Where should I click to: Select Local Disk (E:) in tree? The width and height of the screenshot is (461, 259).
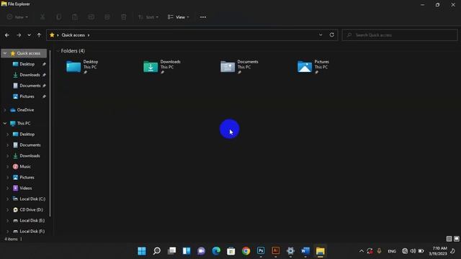tap(32, 221)
